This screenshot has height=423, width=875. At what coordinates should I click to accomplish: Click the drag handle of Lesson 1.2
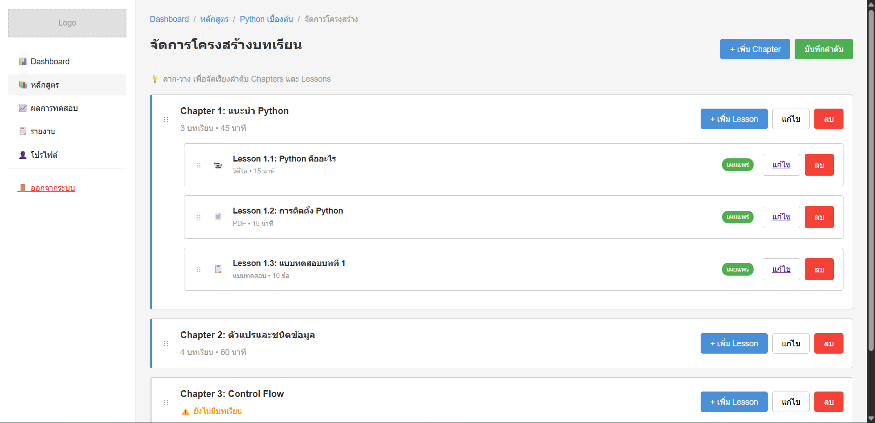199,217
